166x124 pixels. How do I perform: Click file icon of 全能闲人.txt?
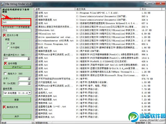[36, 93]
